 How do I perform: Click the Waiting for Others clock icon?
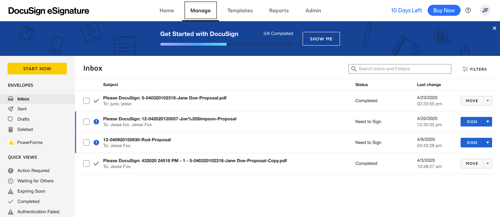click(x=11, y=181)
